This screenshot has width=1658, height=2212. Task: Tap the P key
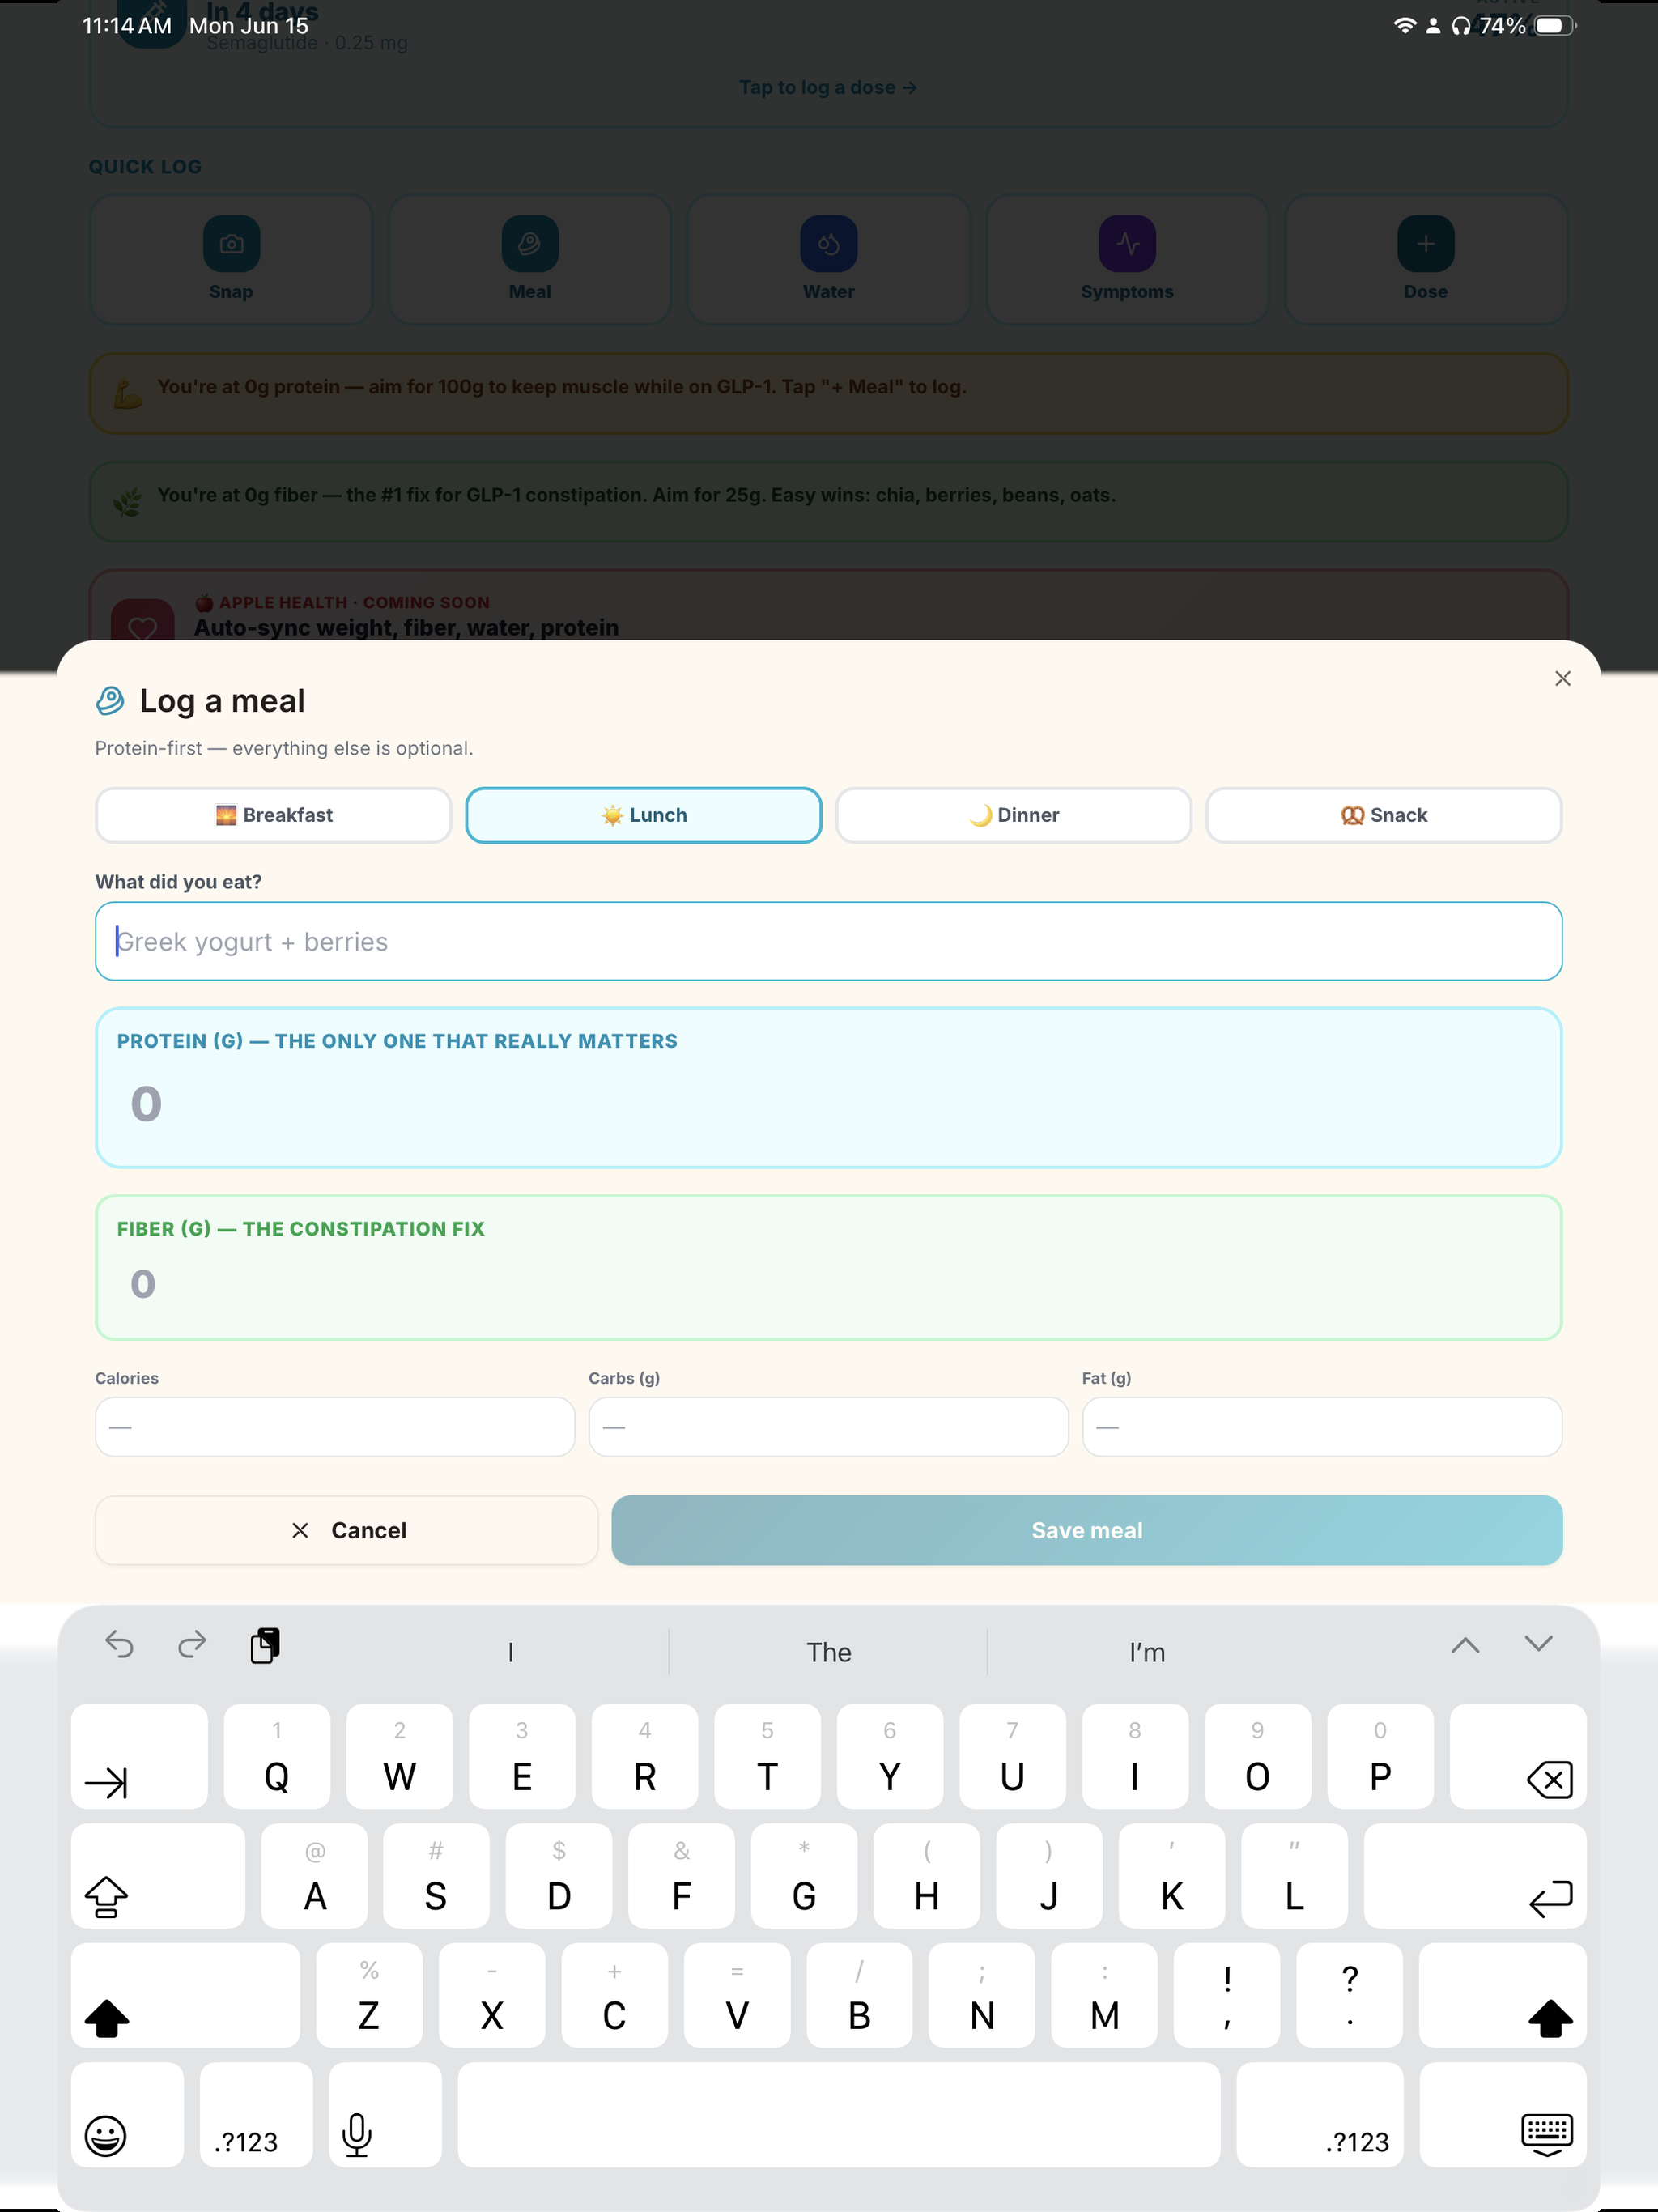tap(1380, 1756)
